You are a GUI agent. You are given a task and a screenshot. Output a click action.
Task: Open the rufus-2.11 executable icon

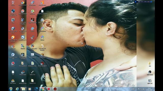(x=33, y=73)
